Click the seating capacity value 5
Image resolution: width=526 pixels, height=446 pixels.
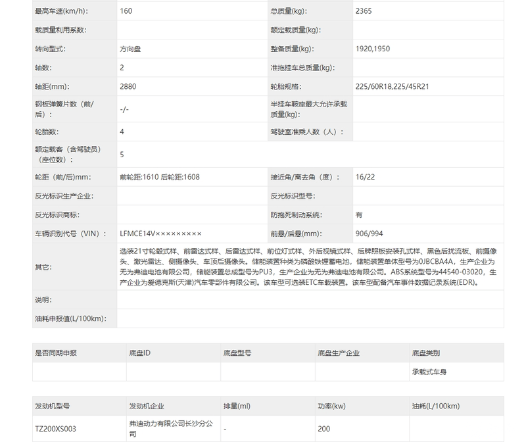122,155
